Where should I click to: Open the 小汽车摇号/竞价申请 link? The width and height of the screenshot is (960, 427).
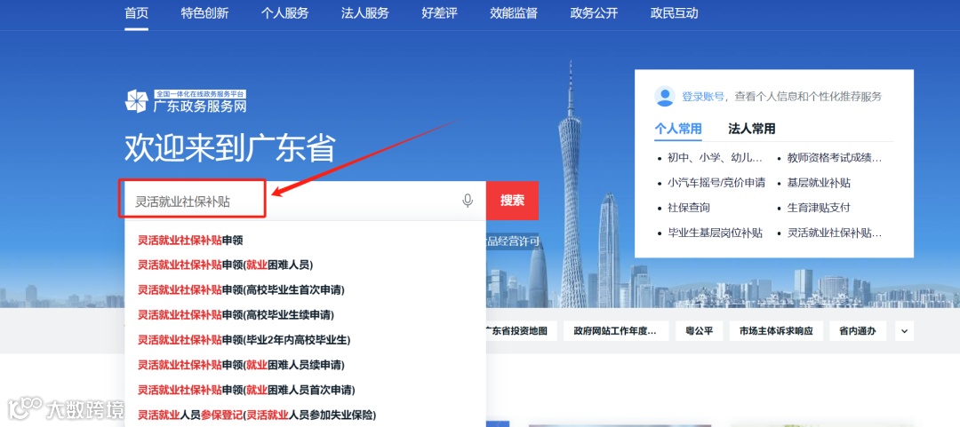tap(716, 183)
